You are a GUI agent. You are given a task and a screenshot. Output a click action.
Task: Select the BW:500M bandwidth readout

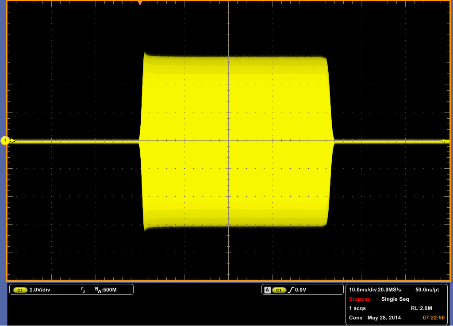coord(106,290)
